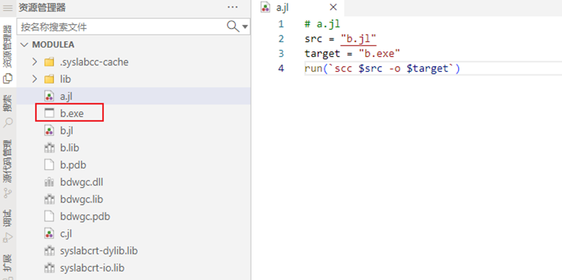Click the lib folder icon
This screenshot has height=280, width=562.
tap(49, 79)
